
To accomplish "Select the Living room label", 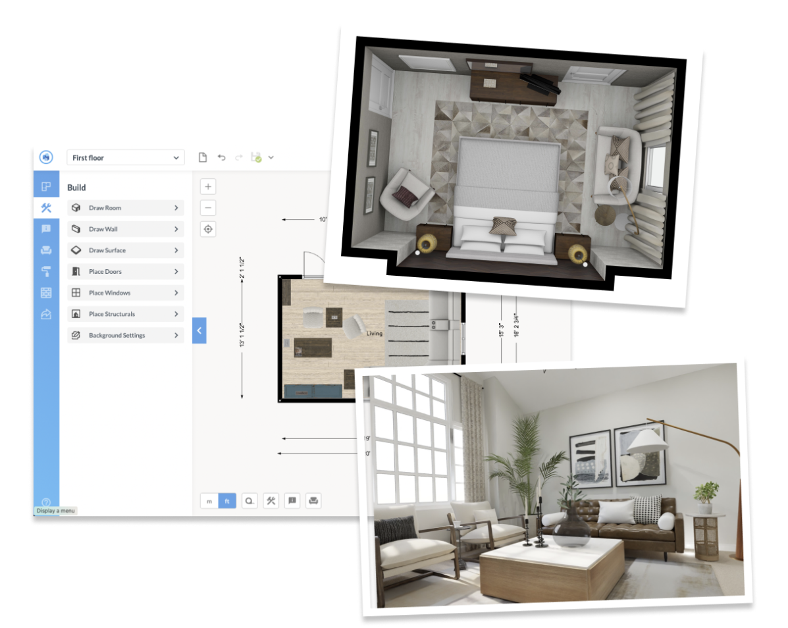I will 375,334.
